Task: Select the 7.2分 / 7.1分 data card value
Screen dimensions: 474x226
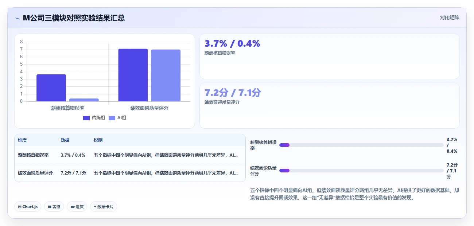Action: pyautogui.click(x=233, y=93)
